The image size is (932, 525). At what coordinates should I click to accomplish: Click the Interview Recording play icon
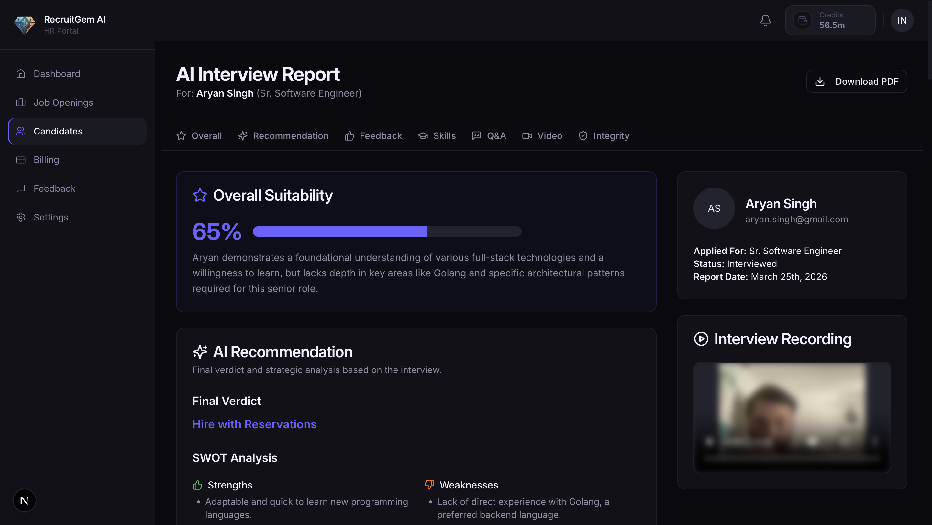[701, 339]
